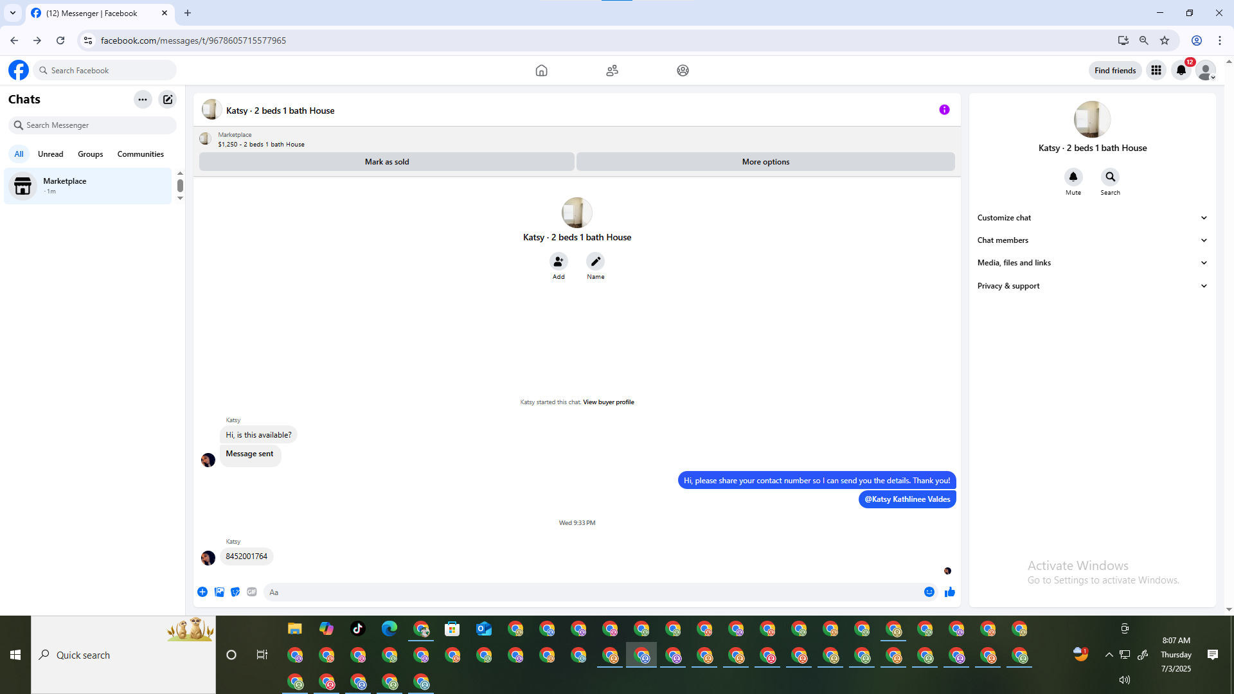Click the purple conversation info icon

click(944, 110)
